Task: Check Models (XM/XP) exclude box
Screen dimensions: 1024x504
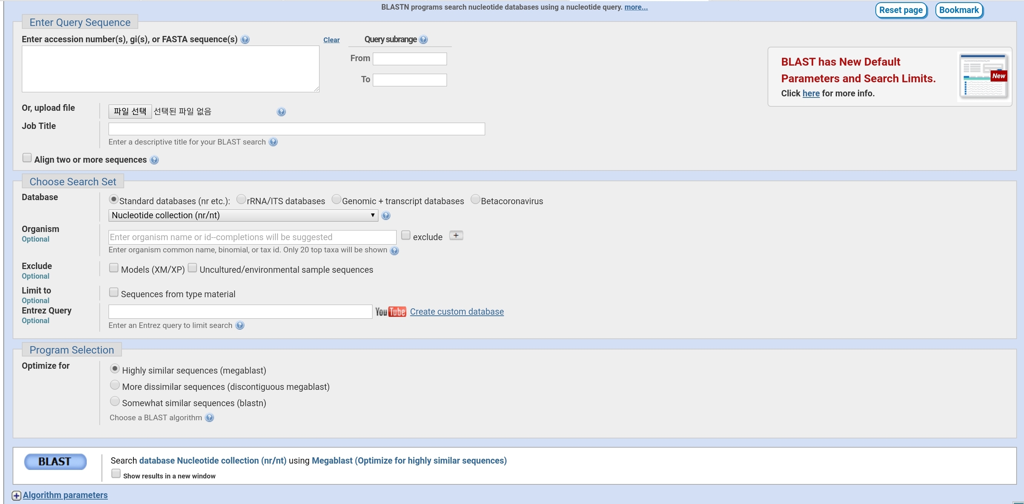Action: click(x=114, y=268)
